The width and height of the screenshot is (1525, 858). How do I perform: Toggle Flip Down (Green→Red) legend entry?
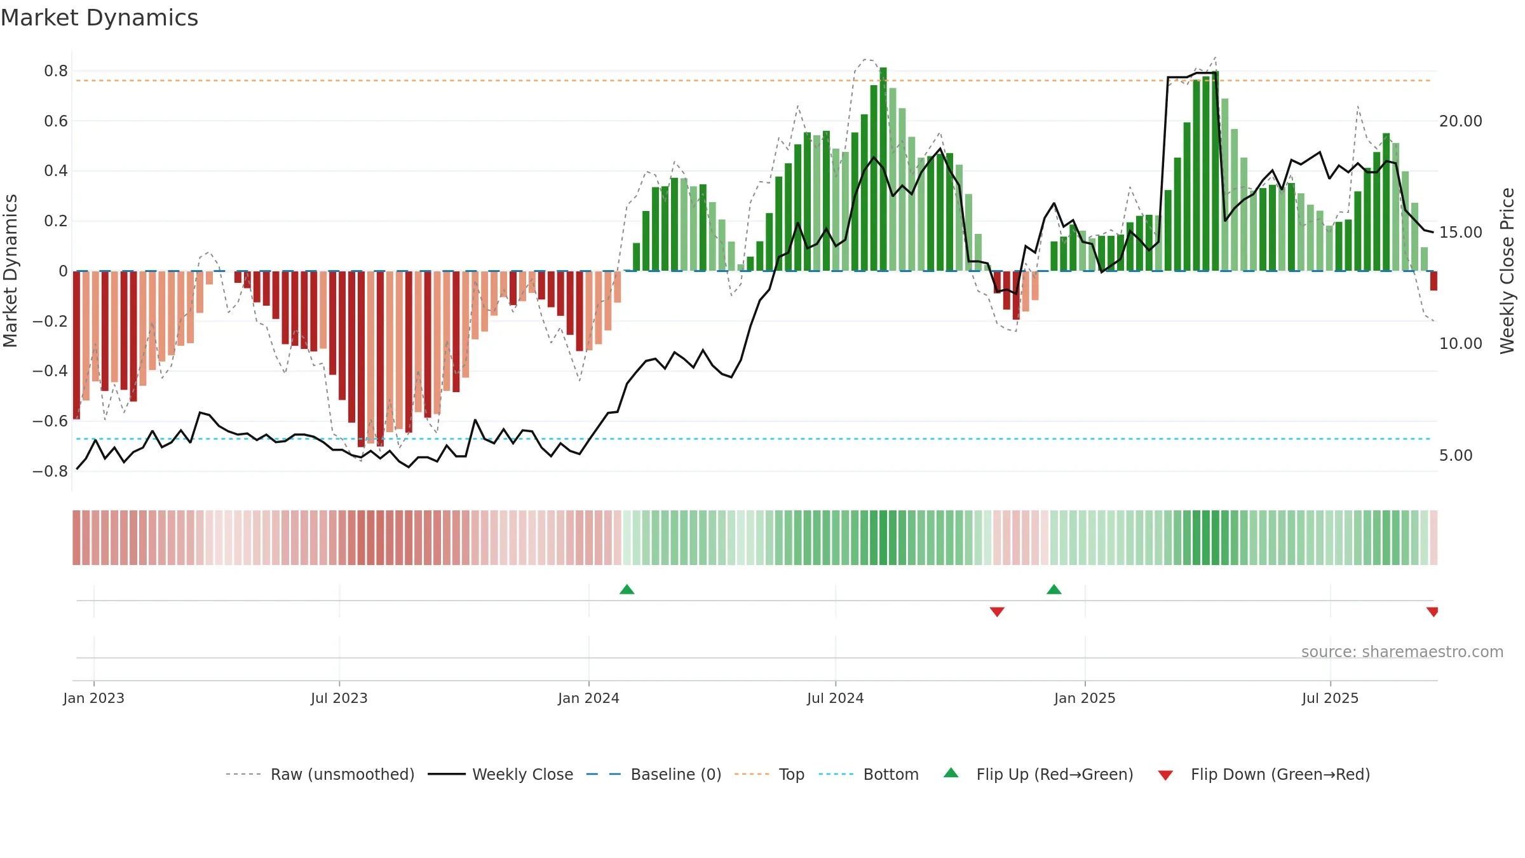[x=1263, y=774]
